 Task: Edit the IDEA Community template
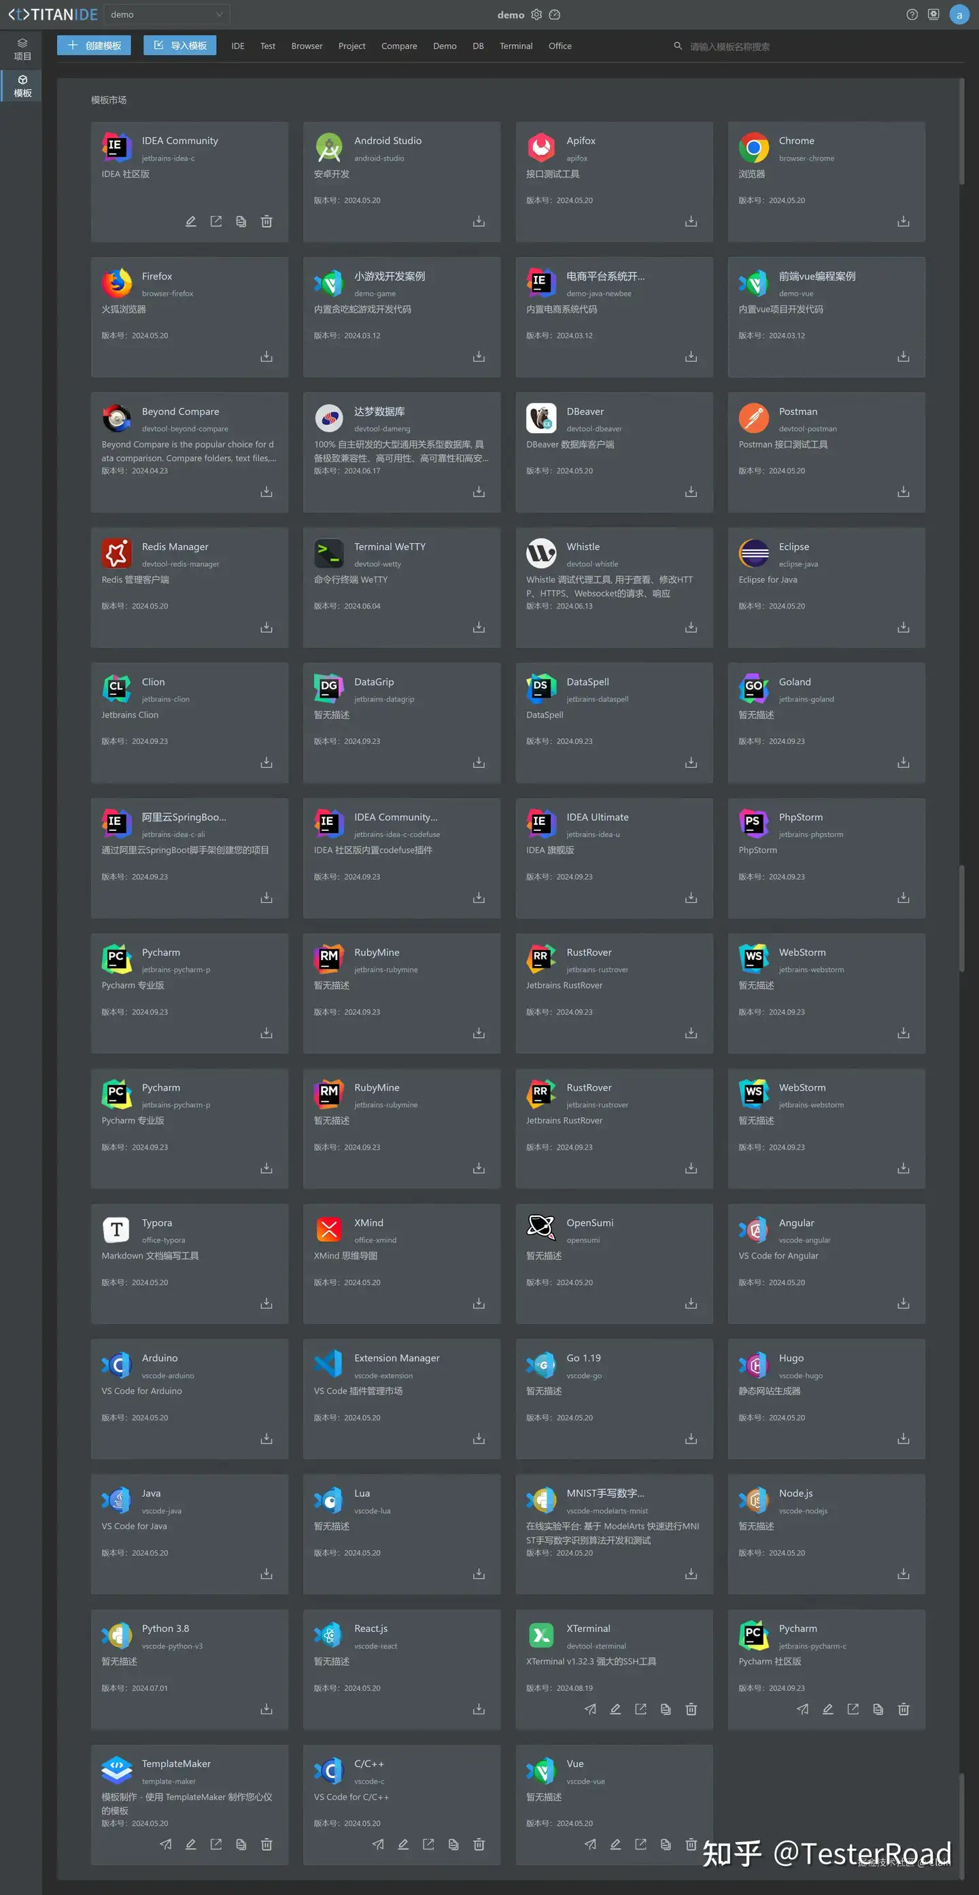(x=190, y=222)
